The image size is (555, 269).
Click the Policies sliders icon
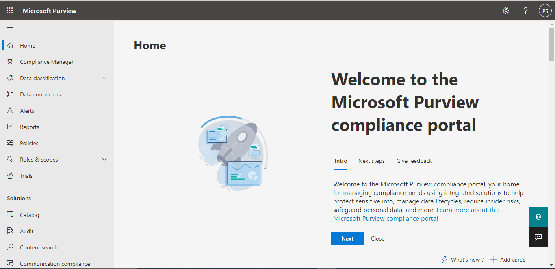(11, 143)
